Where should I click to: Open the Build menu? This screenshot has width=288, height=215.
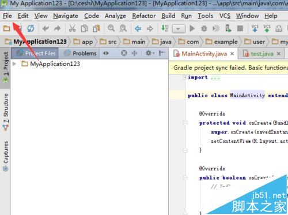point(168,16)
